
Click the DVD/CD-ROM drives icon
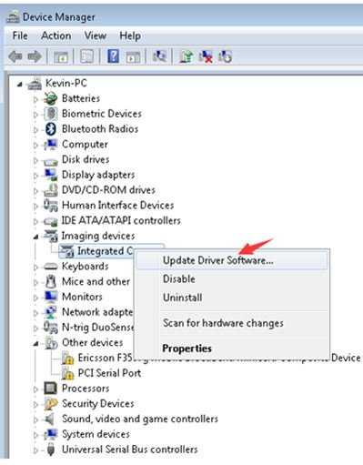click(50, 190)
